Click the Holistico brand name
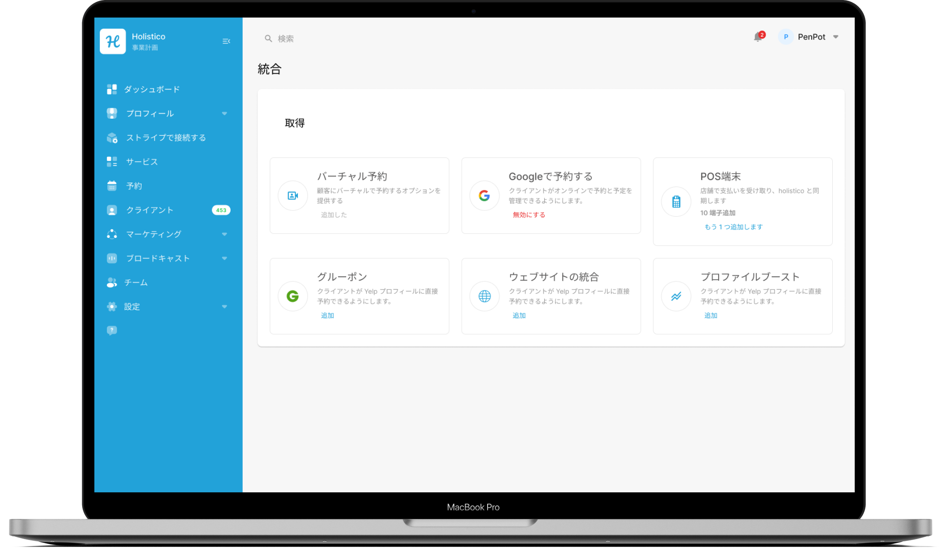Image resolution: width=941 pixels, height=549 pixels. pos(149,36)
